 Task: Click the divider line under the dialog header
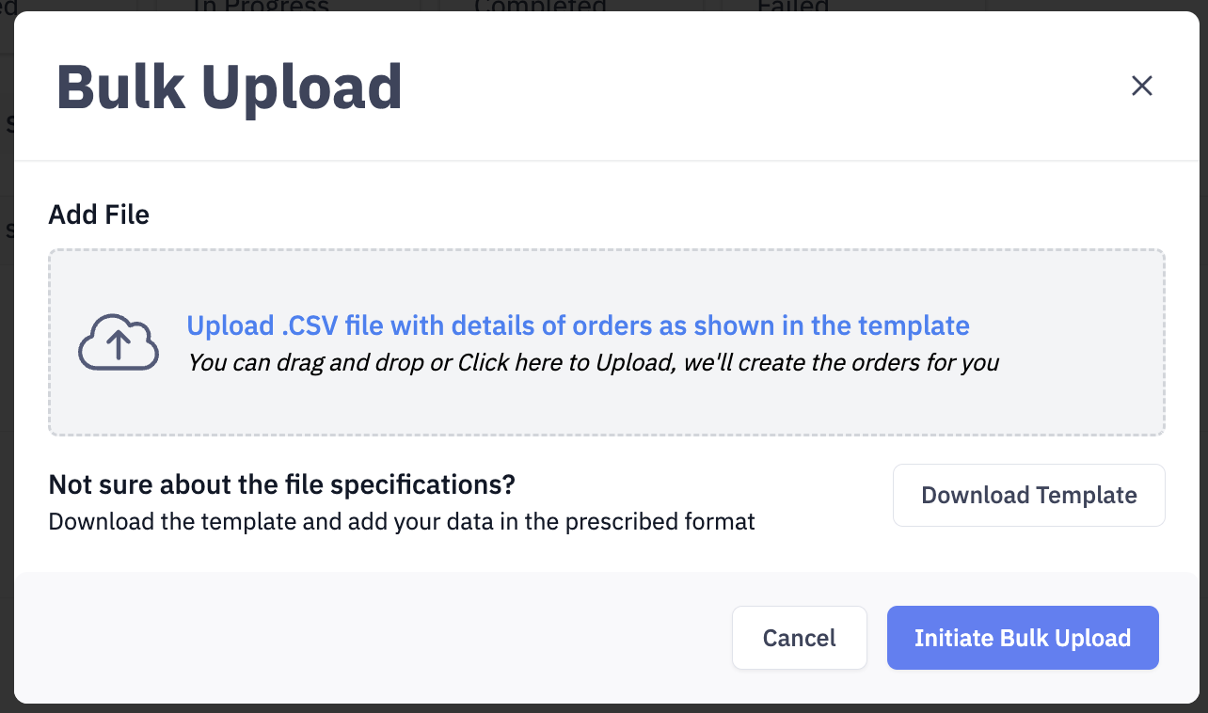pyautogui.click(x=602, y=161)
